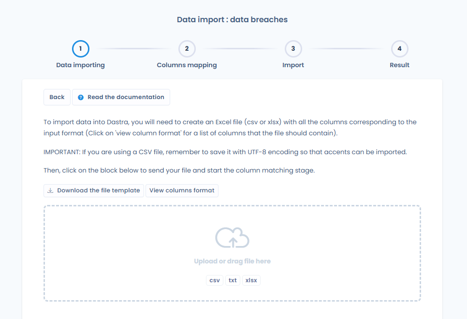This screenshot has width=467, height=319.
Task: Click the 'Data importing' step label
Action: pos(80,65)
